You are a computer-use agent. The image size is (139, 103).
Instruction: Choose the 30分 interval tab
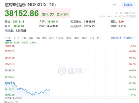[x=76, y=38]
